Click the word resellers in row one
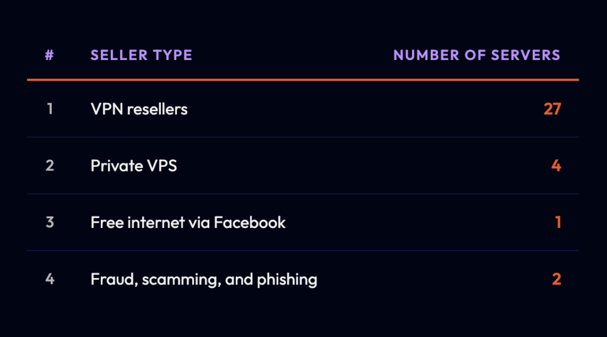This screenshot has height=337, width=607. 157,109
